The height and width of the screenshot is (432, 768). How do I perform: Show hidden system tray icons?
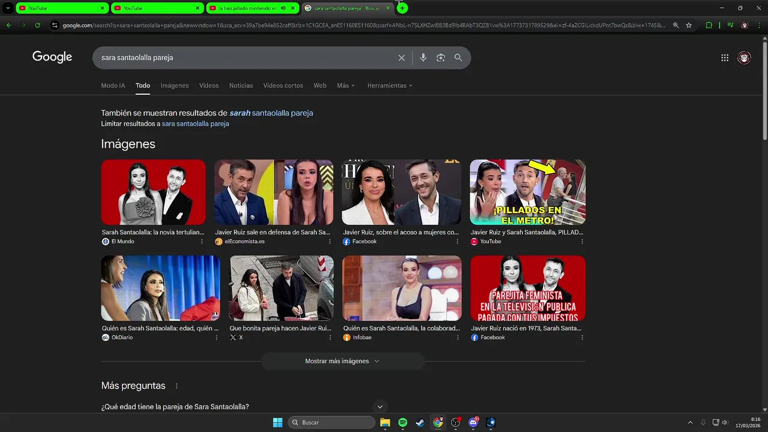[x=690, y=422]
